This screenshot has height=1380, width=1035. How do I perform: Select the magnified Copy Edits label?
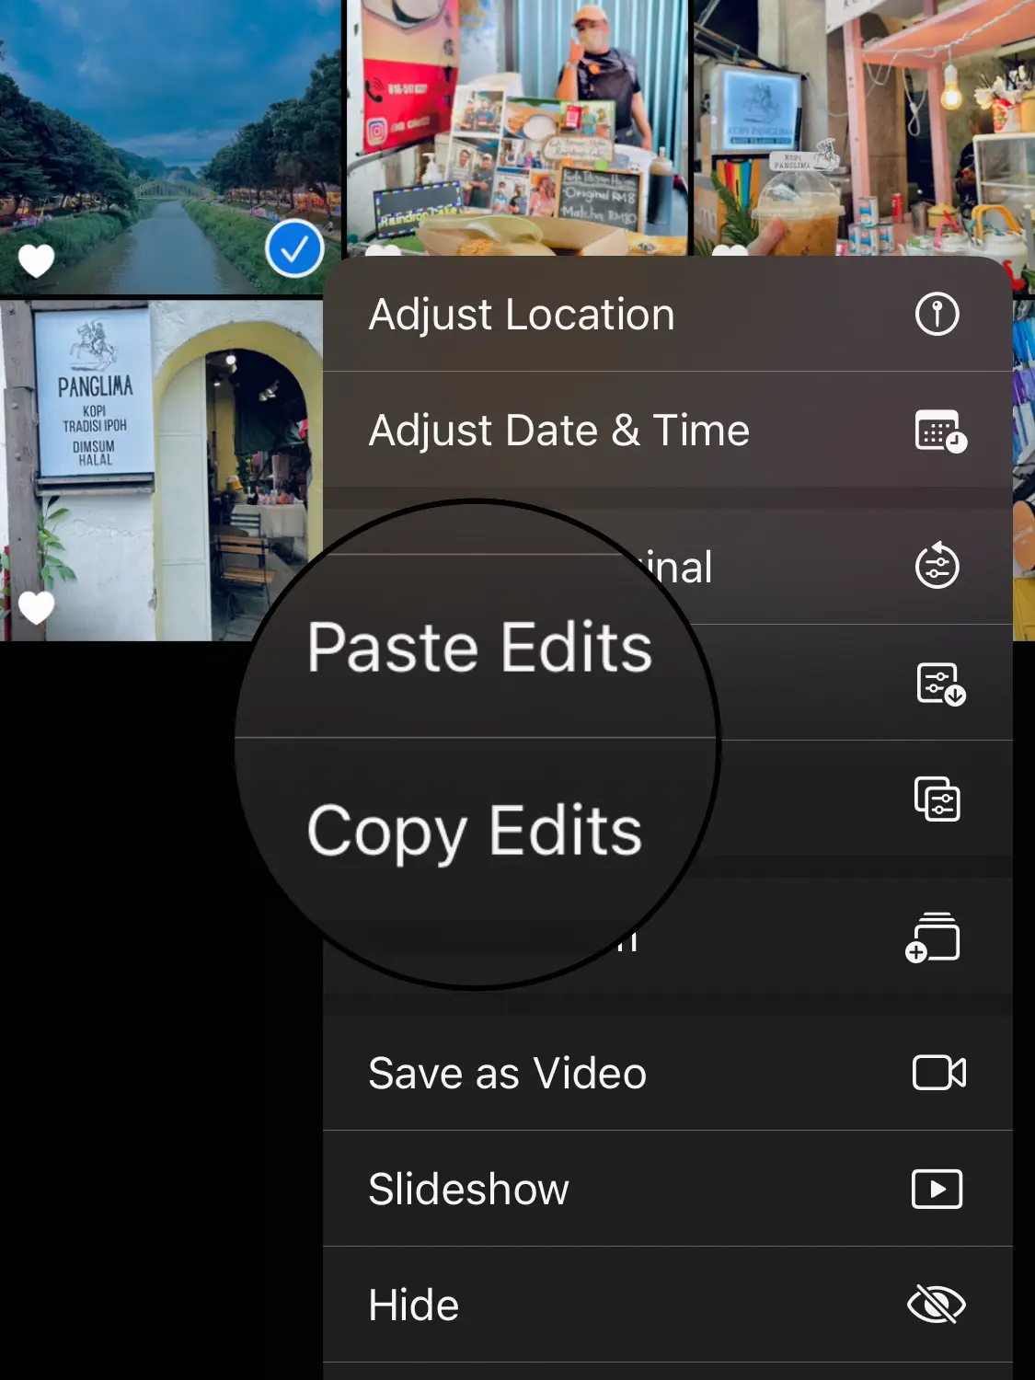click(x=475, y=831)
